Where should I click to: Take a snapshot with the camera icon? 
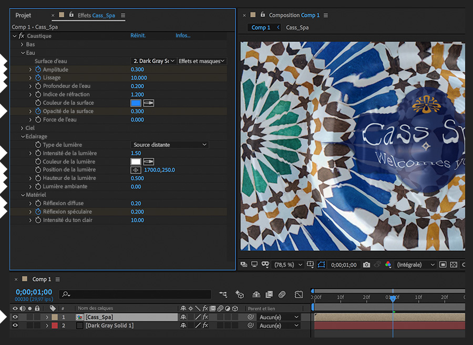coord(366,265)
